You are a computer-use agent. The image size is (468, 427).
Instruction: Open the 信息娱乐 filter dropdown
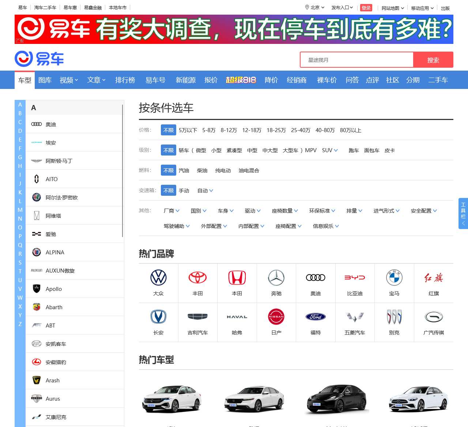click(x=326, y=226)
